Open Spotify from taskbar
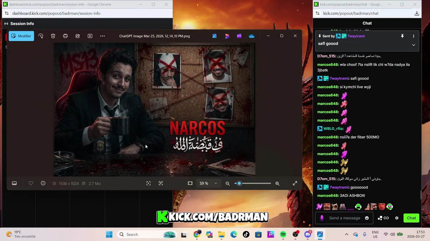This screenshot has width=430, height=241. click(283, 234)
